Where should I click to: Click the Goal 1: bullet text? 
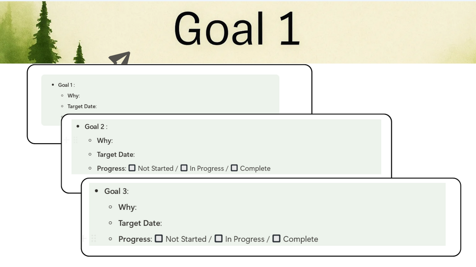66,85
